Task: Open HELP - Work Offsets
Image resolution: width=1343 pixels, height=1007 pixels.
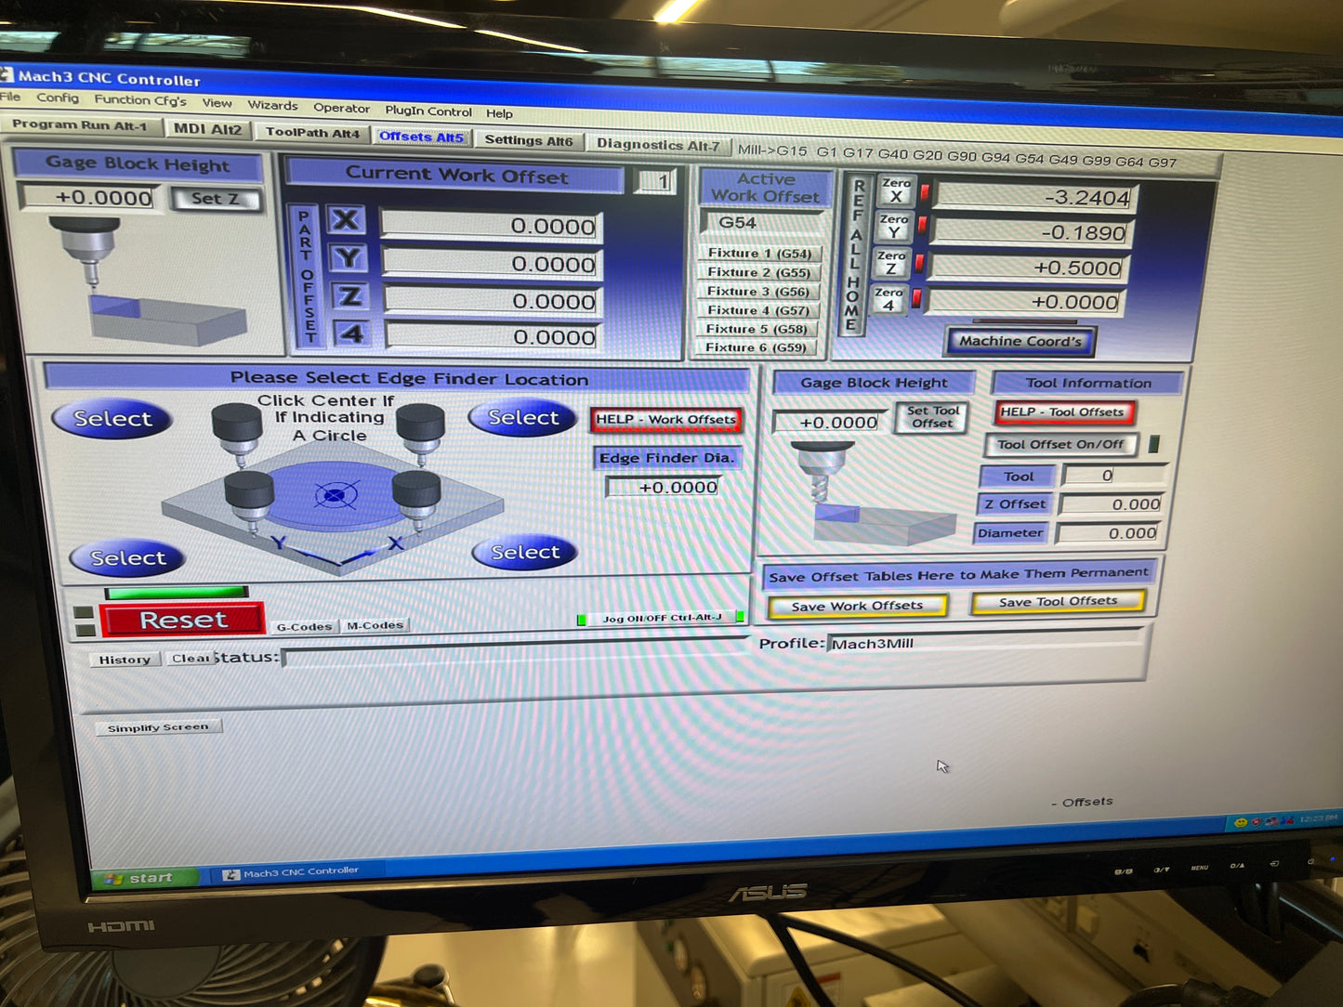Action: pyautogui.click(x=665, y=420)
